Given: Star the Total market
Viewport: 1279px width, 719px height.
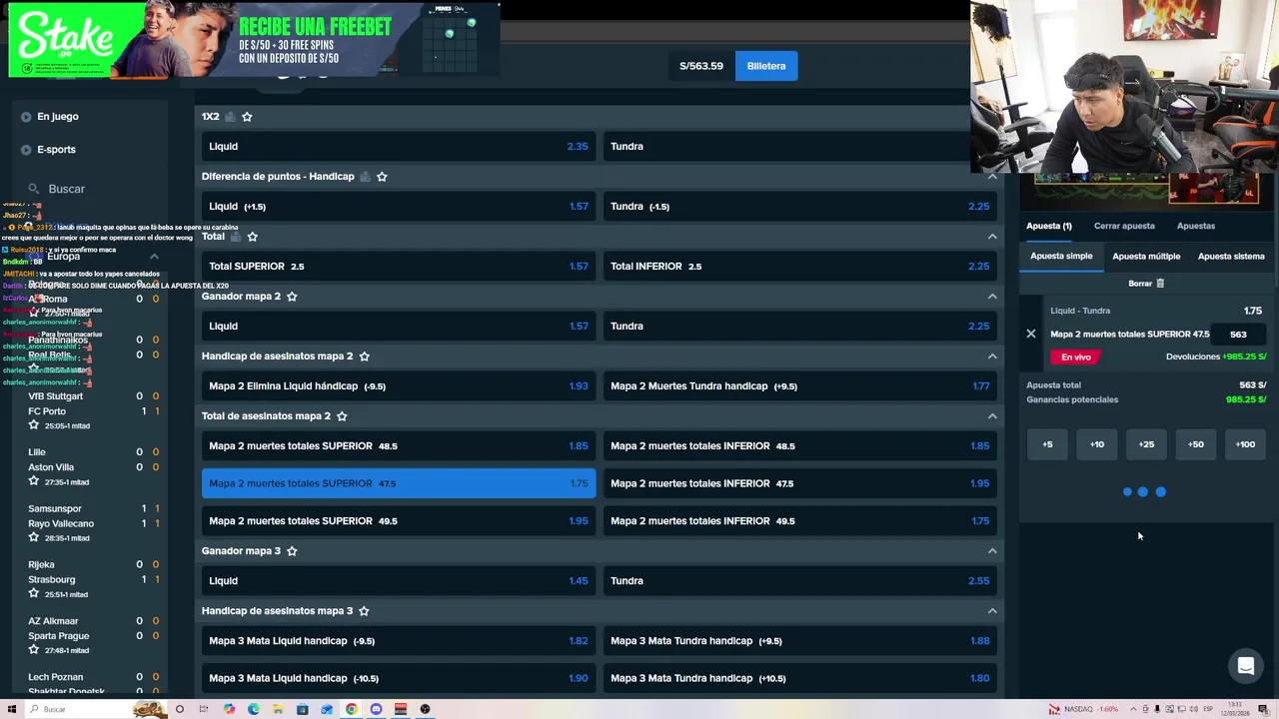Looking at the screenshot, I should (252, 237).
